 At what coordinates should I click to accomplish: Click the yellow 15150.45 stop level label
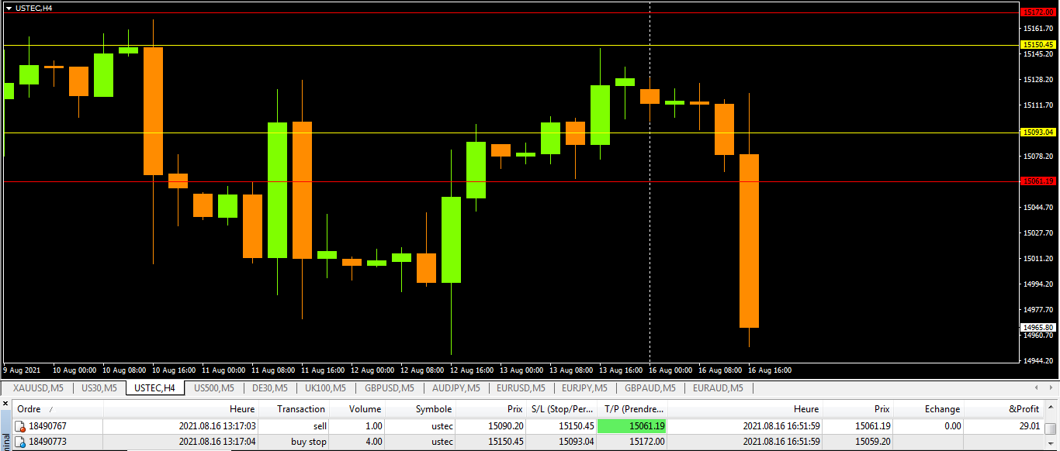pyautogui.click(x=1038, y=45)
